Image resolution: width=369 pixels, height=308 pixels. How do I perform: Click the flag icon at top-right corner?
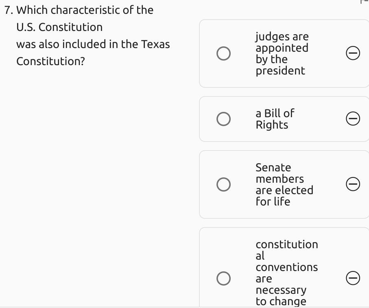coord(365,2)
